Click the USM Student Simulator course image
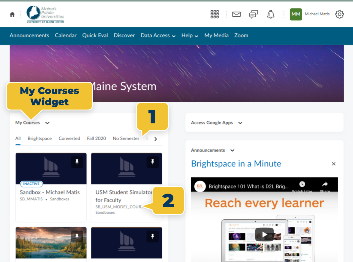 (126, 169)
